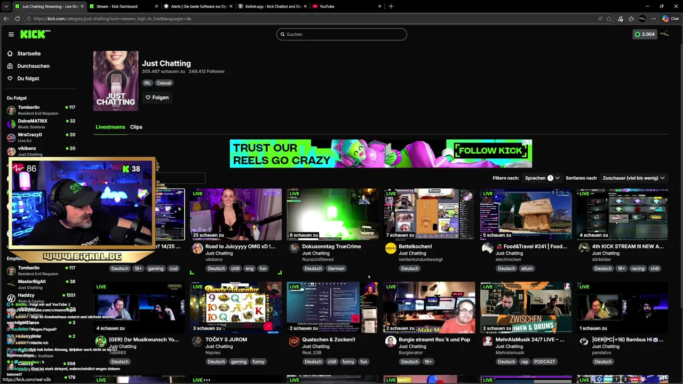Open followed channel DeineMATRIX in the sidebar
The width and height of the screenshot is (683, 384).
[42, 124]
